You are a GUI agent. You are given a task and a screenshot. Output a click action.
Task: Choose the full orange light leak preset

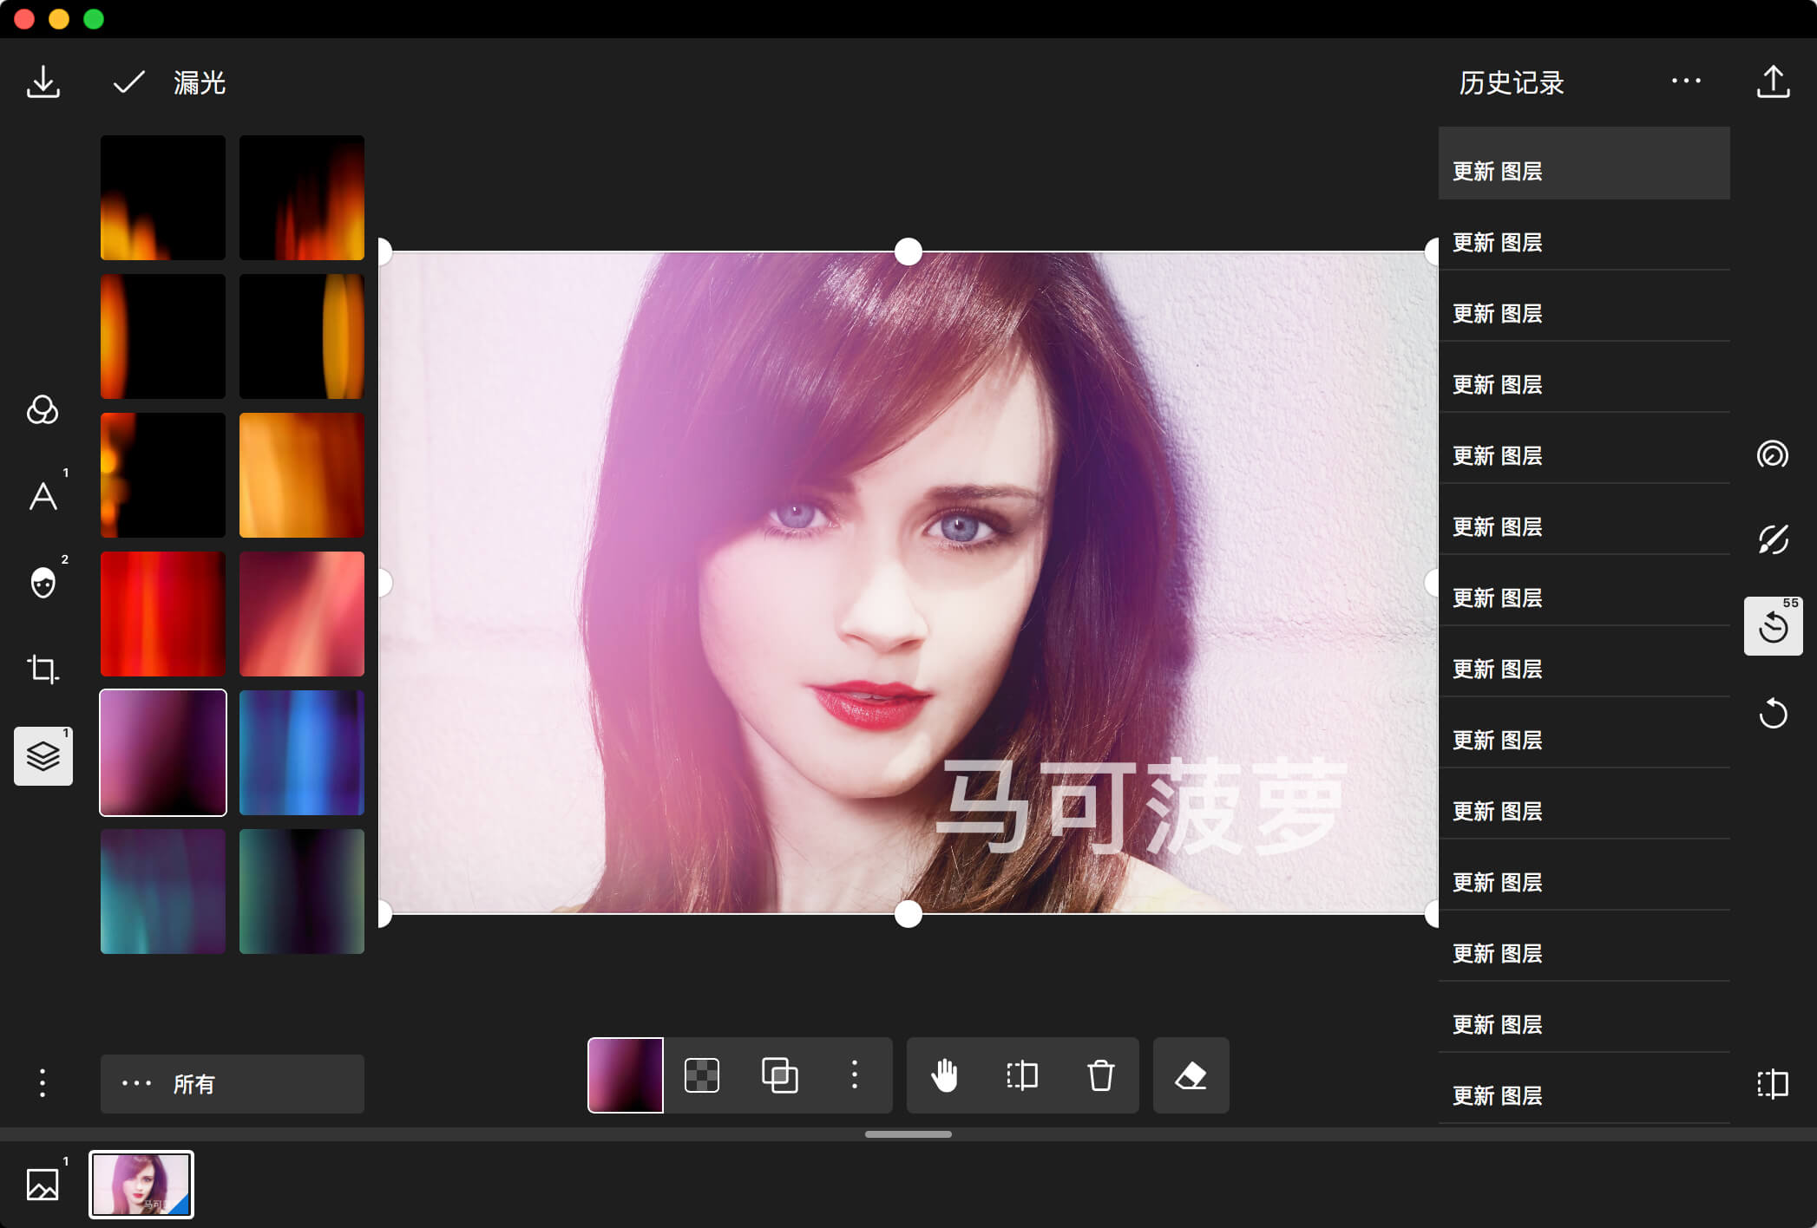302,475
